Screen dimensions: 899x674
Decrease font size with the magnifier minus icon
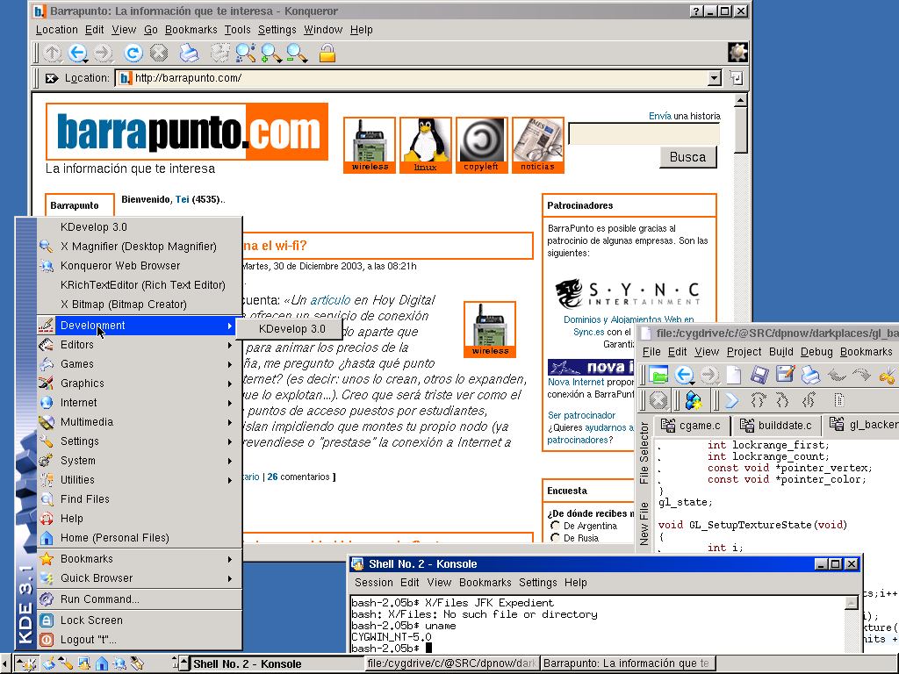click(x=297, y=53)
